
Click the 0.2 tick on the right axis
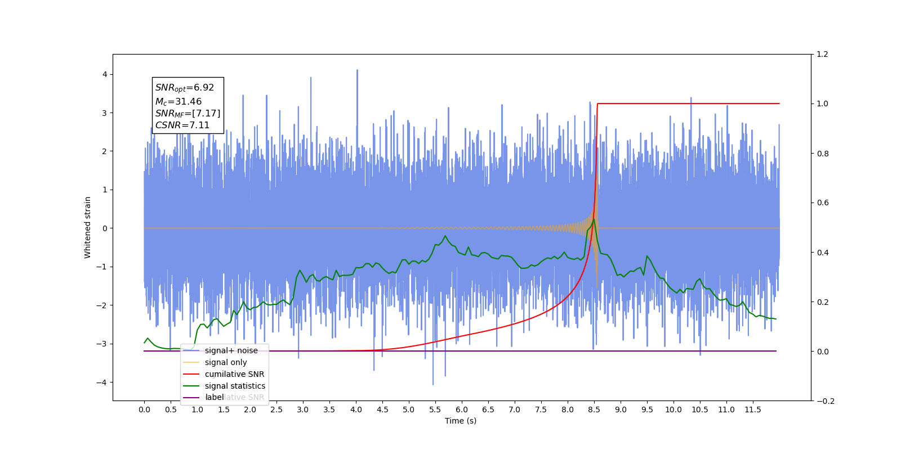(822, 302)
